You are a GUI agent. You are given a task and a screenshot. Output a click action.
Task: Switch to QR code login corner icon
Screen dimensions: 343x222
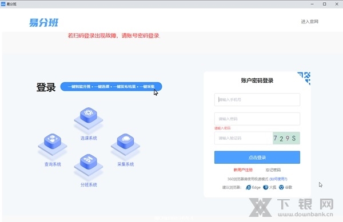pos(305,78)
